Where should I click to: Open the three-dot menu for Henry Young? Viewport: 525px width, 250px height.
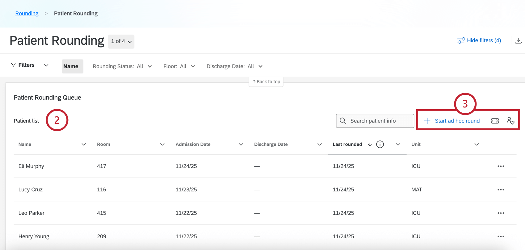coord(501,237)
